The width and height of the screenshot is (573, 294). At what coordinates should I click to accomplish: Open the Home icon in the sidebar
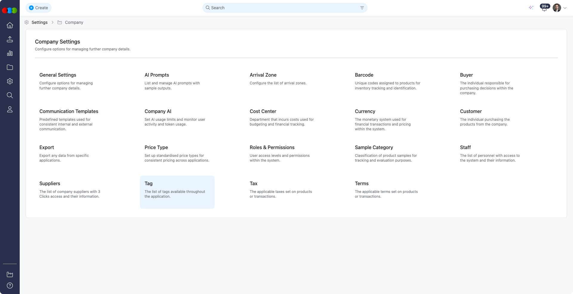tap(10, 25)
